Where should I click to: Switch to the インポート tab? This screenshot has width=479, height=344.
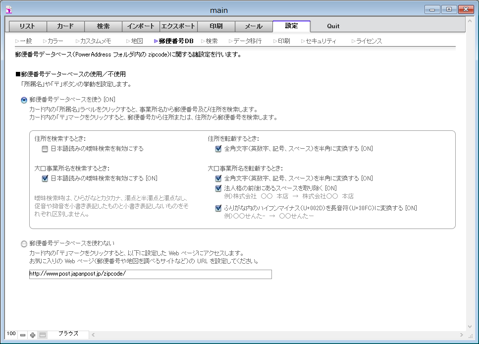click(141, 26)
